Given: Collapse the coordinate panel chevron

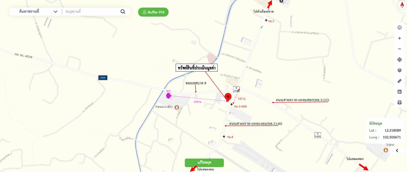Looking at the screenshot, I should point(397,151).
